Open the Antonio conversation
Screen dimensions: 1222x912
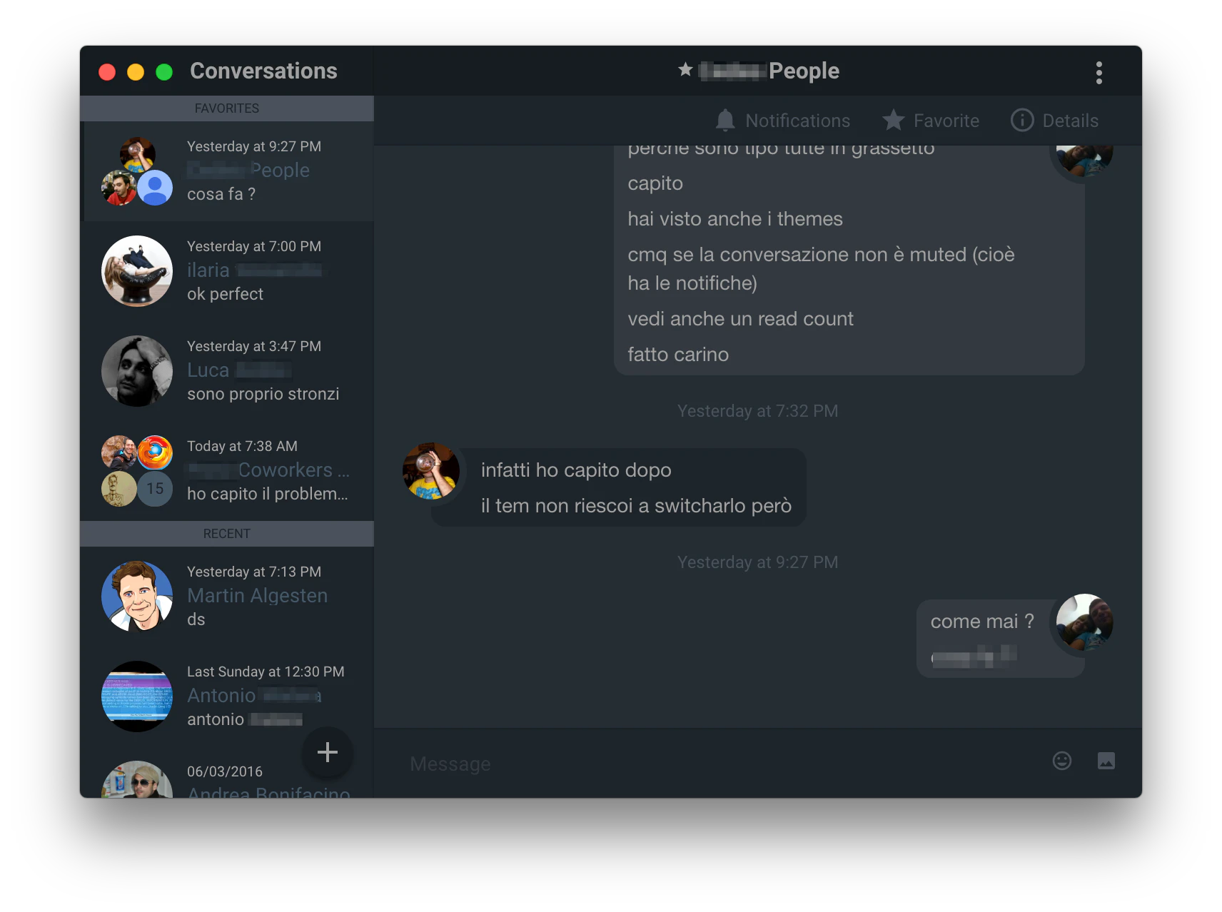[227, 696]
